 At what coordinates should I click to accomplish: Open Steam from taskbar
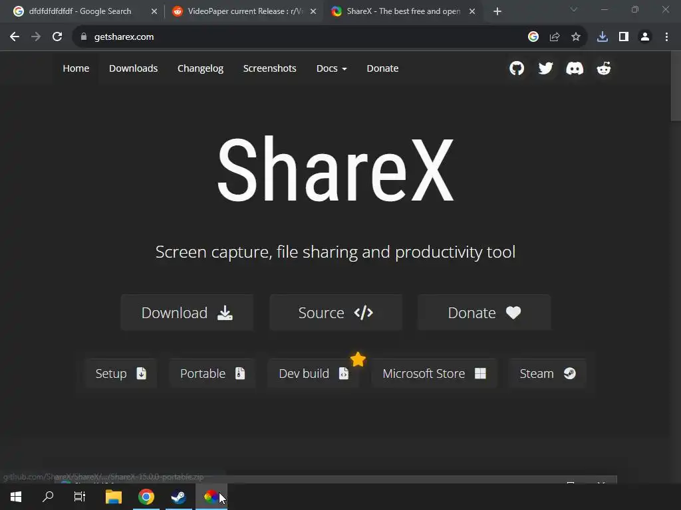(x=178, y=497)
